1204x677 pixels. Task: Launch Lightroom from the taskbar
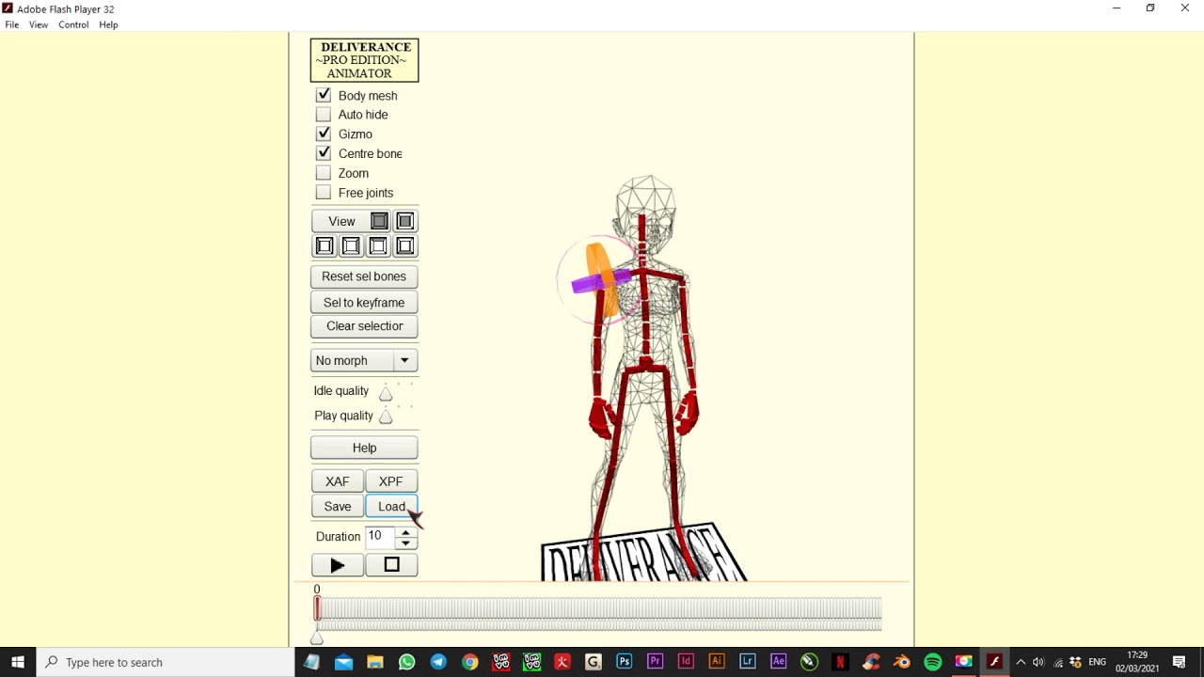pyautogui.click(x=748, y=662)
